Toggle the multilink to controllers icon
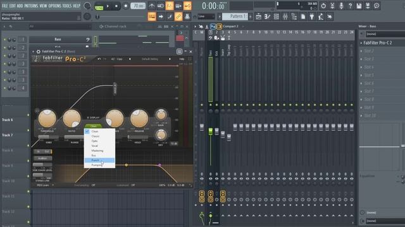 187,17
